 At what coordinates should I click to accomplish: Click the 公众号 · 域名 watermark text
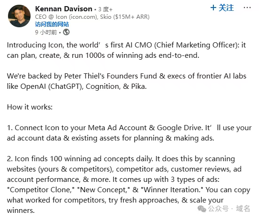[x=229, y=209]
